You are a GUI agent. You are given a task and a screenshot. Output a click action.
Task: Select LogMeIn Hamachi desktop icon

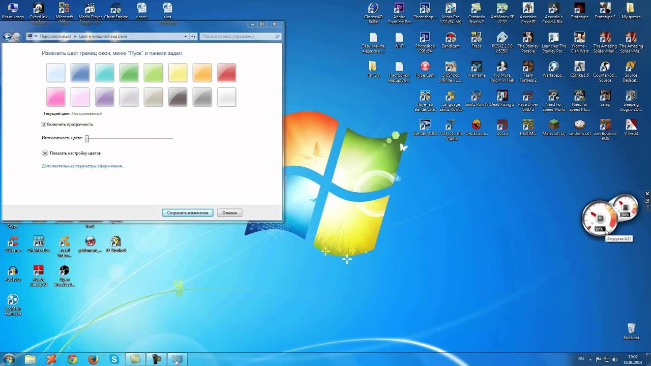click(x=13, y=305)
